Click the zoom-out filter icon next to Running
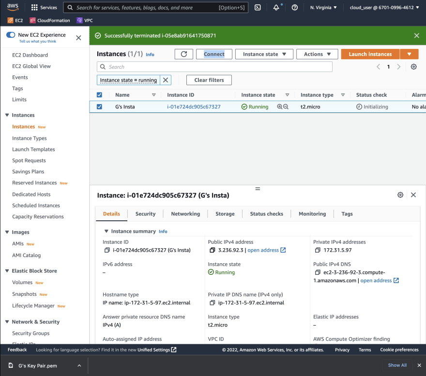The width and height of the screenshot is (426, 376). [286, 107]
